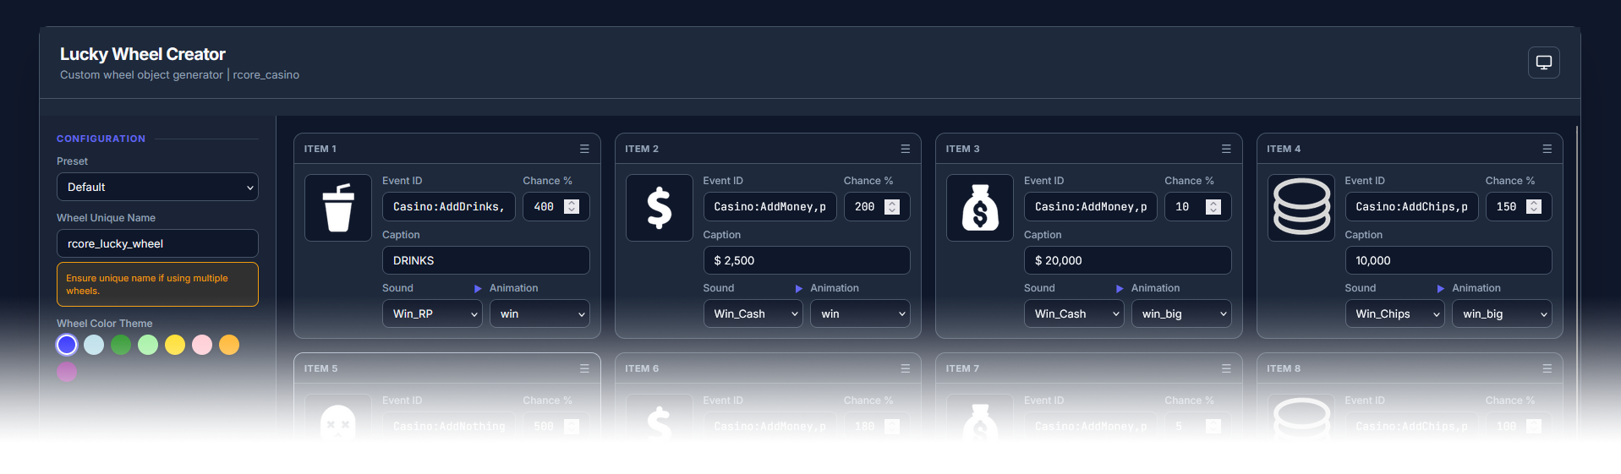Adjust the Item 1 Chance % stepper
Viewport: 1621px width, 474px height.
(572, 207)
